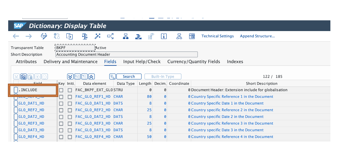Open the Currency/Quantity Fields tab
The width and height of the screenshot is (347, 146).
194,62
